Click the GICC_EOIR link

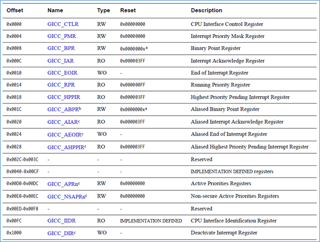[63, 73]
